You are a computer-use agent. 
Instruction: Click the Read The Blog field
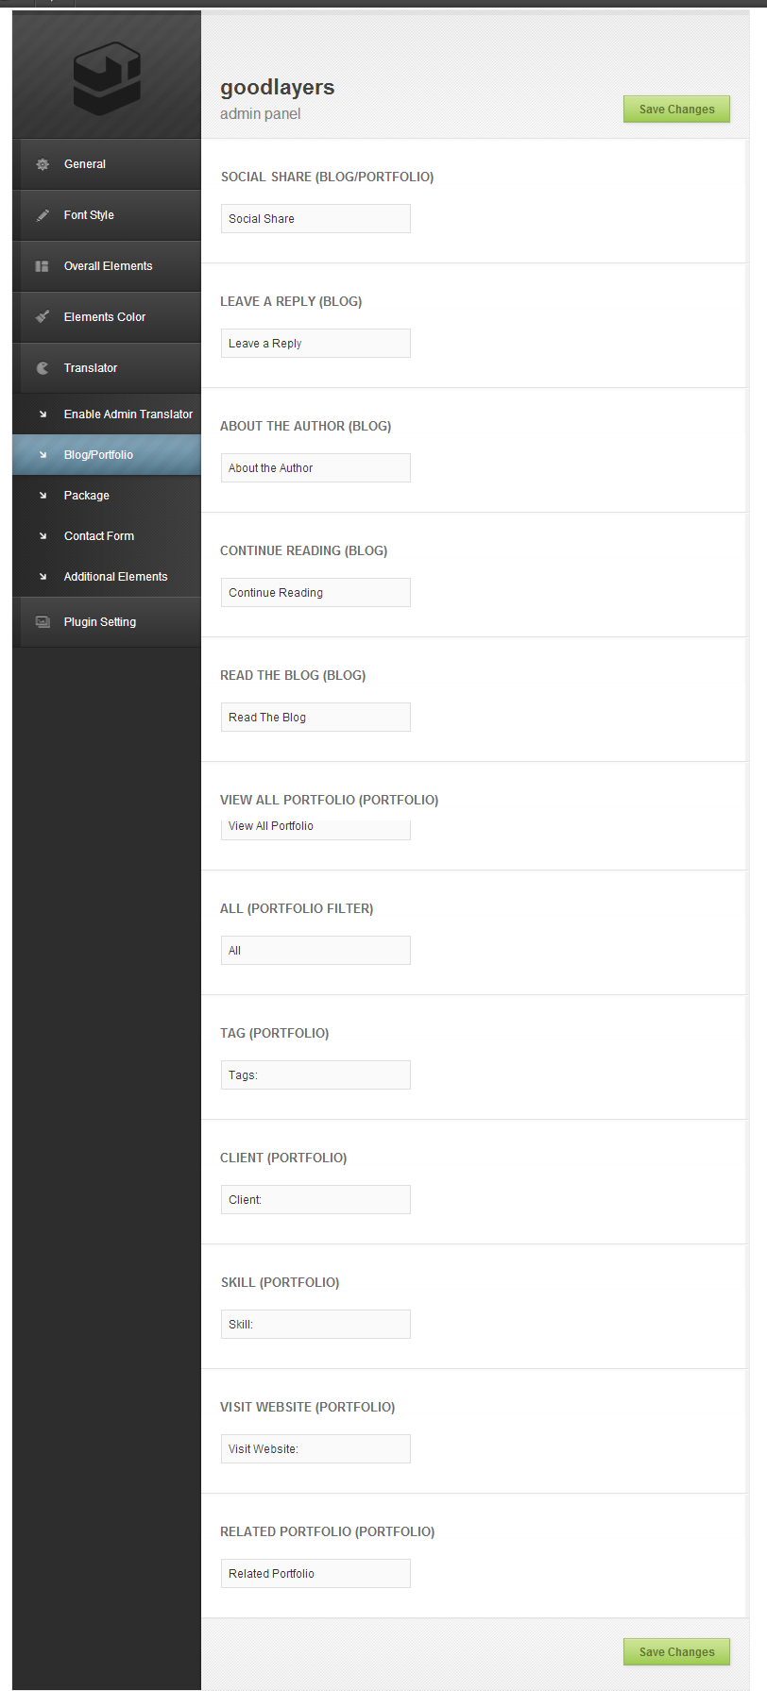[x=315, y=718]
